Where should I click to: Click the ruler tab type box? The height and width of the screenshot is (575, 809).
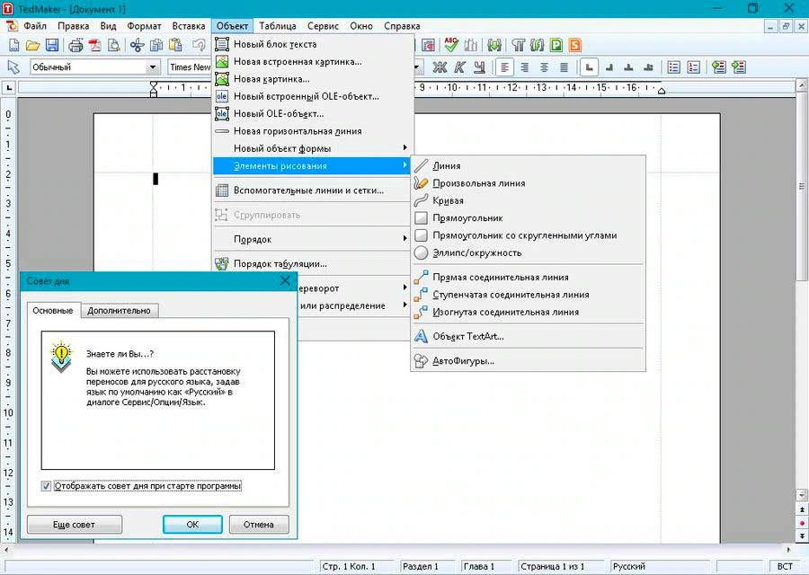click(9, 88)
